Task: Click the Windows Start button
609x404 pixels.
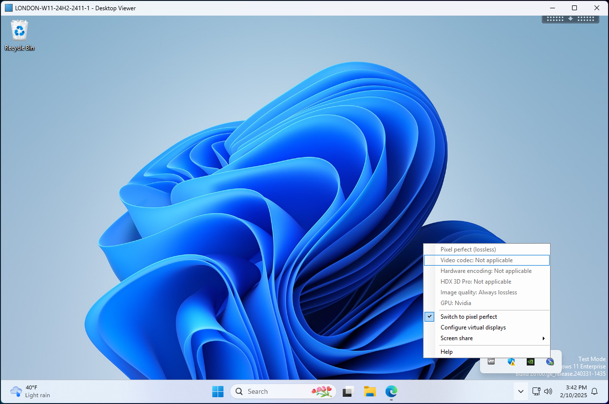Action: (218, 391)
